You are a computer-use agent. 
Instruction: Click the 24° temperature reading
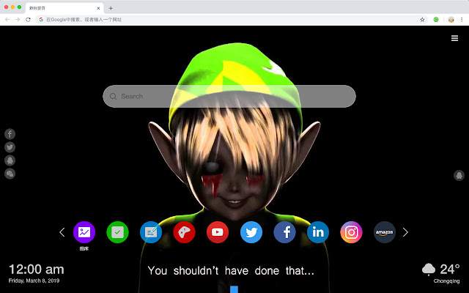450,270
